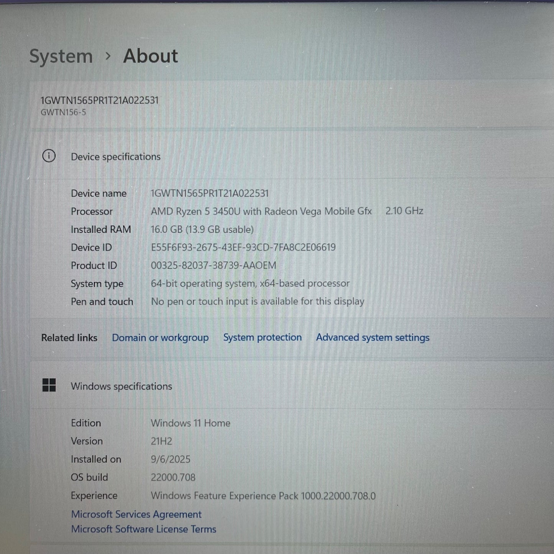Select the No pen or touch input text
This screenshot has height=554, width=554.
[x=257, y=301]
